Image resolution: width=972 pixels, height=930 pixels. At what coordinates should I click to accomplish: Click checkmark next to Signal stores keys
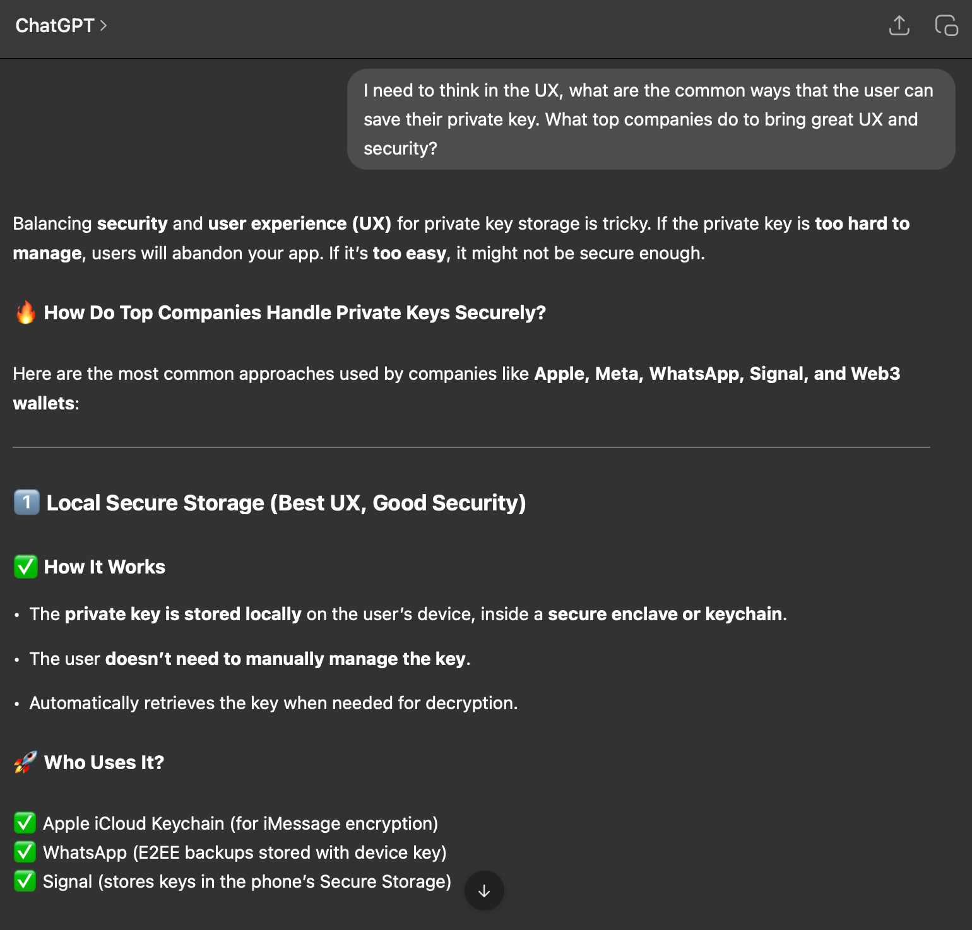click(25, 881)
